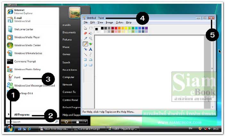
Task: Pick the yellow color swatch in Paint palette
Action: point(126,28)
